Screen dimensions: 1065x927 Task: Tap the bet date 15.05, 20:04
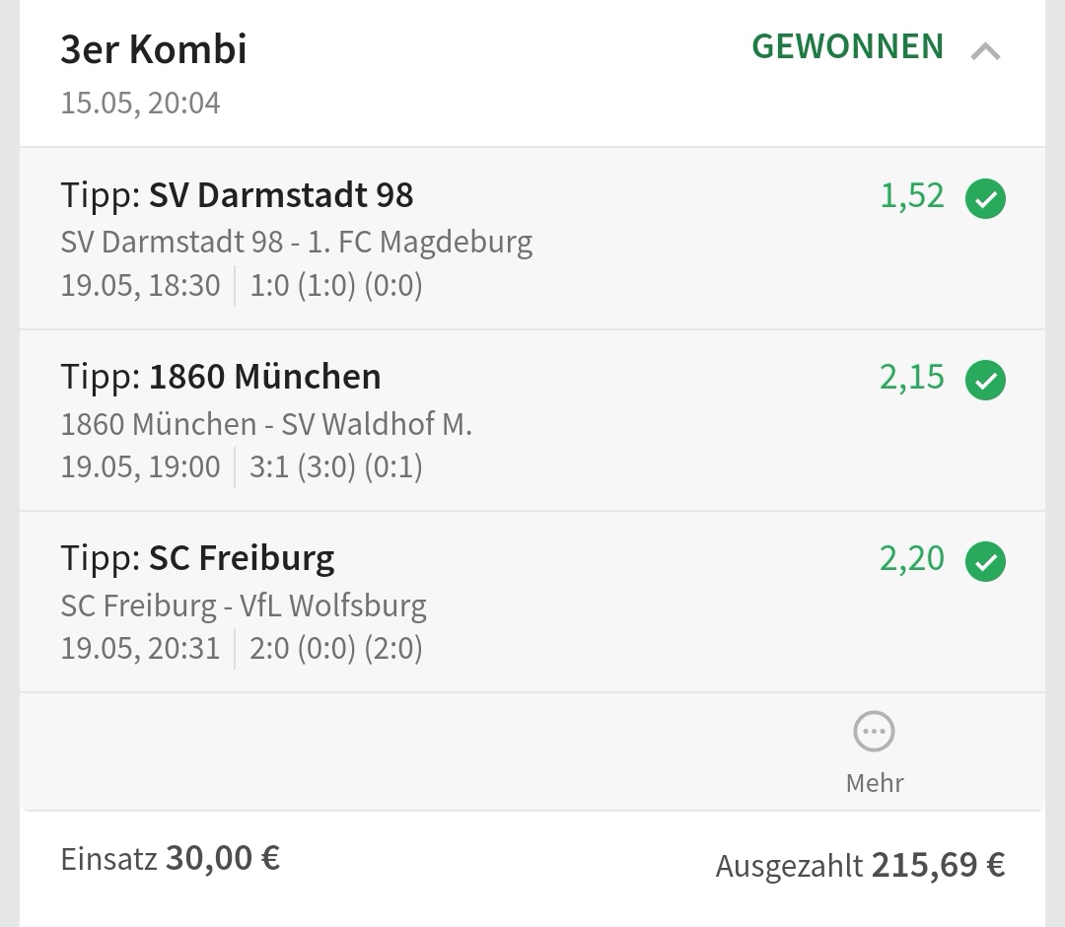point(140,103)
